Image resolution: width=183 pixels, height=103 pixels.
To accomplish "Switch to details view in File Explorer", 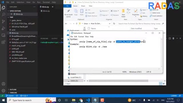I will tap(161, 84).
